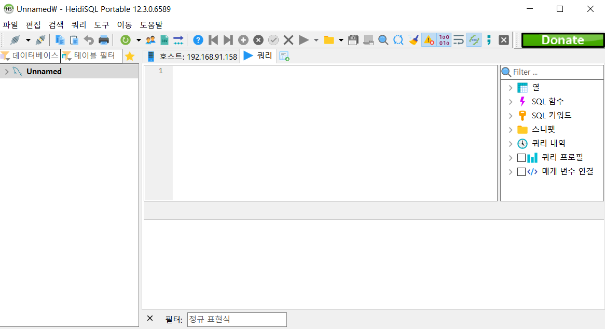Click the green Donate button
The width and height of the screenshot is (605, 329).
(x=563, y=40)
